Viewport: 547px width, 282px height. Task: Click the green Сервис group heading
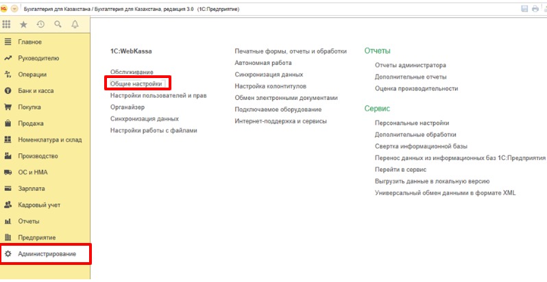pyautogui.click(x=377, y=108)
